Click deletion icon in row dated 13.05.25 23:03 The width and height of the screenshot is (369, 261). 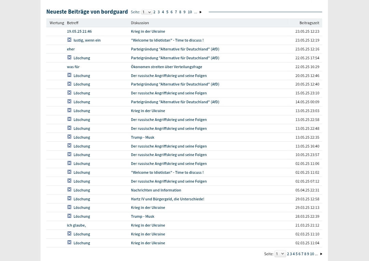point(69,110)
